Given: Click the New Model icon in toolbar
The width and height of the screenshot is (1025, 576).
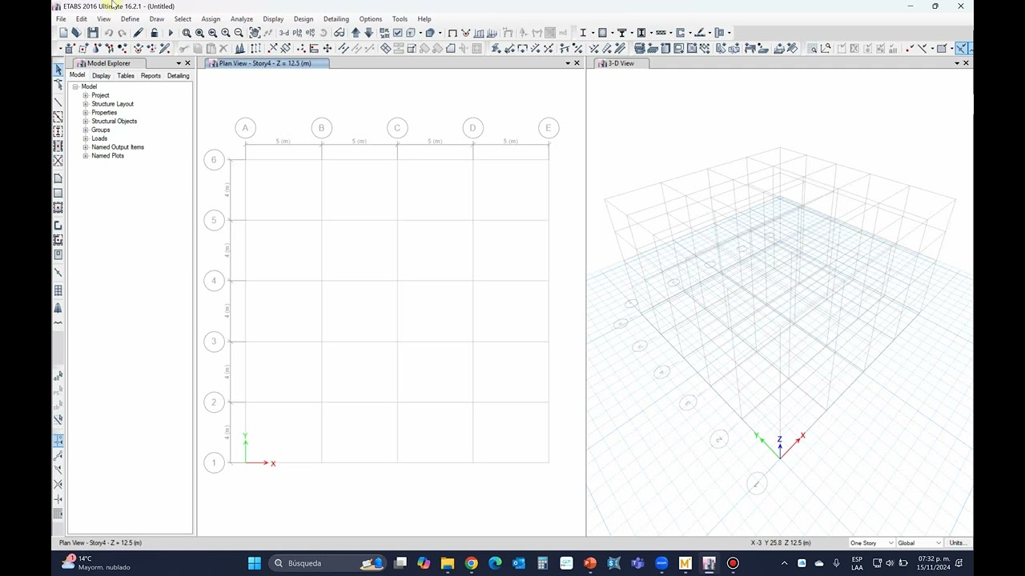Looking at the screenshot, I should point(63,33).
